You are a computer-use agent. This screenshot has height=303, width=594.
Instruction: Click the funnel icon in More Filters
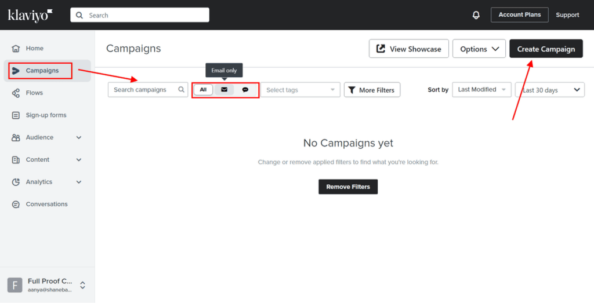[352, 90]
